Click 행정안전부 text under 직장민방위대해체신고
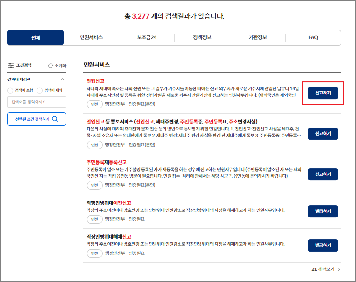The height and width of the screenshot is (282, 356). point(115,253)
